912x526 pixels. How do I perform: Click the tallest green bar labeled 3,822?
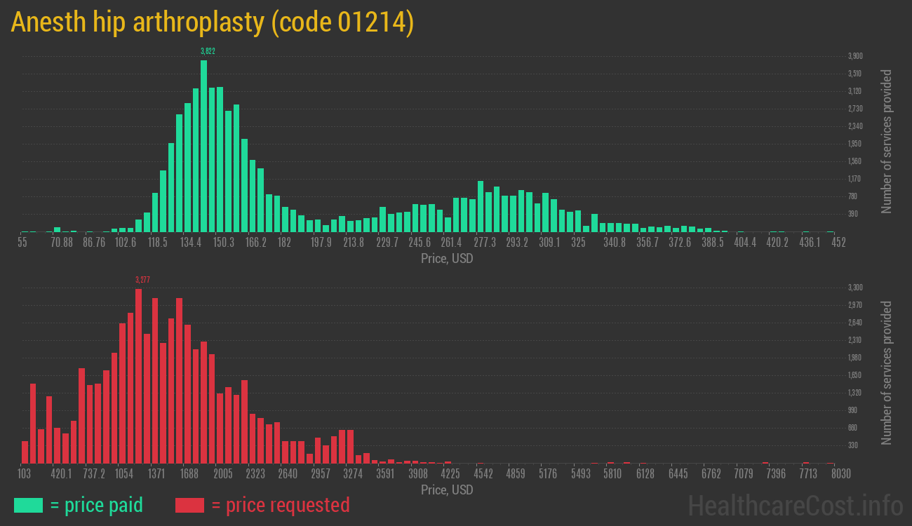coord(204,146)
